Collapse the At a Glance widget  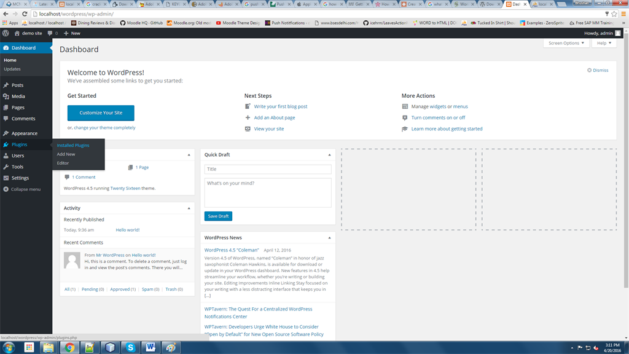pos(189,155)
